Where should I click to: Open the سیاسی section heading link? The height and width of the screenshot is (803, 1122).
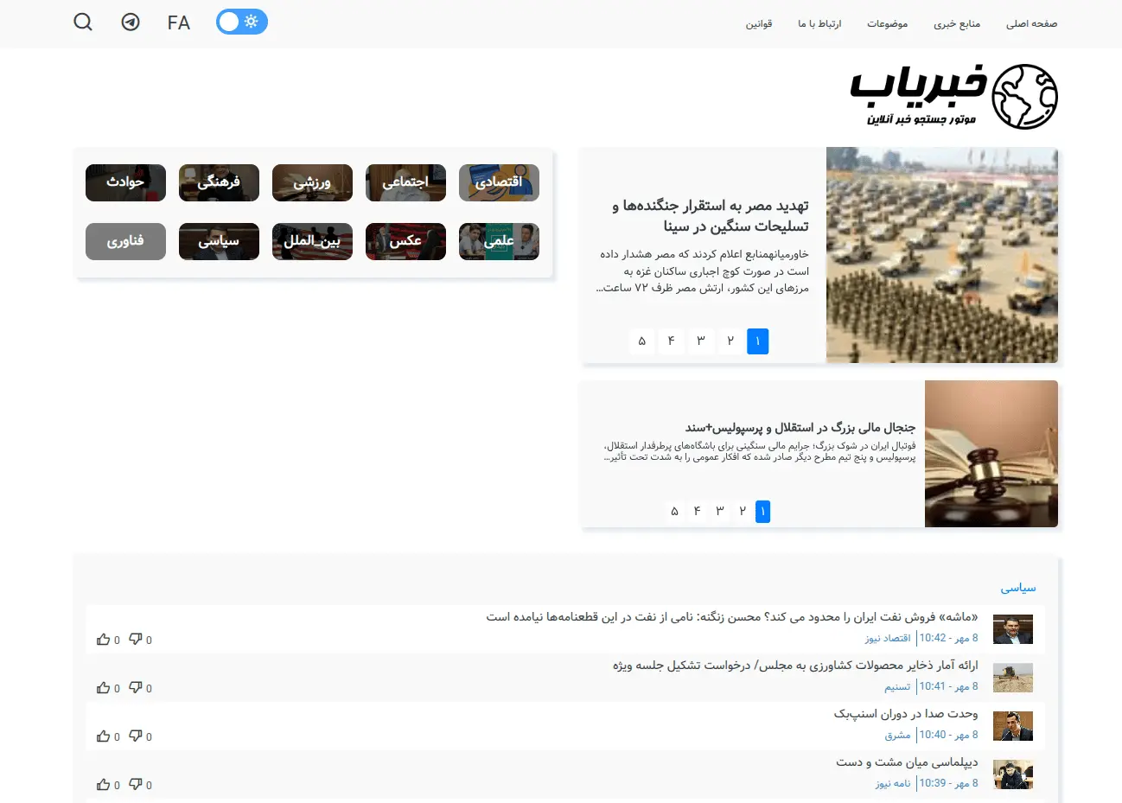[x=1017, y=588]
